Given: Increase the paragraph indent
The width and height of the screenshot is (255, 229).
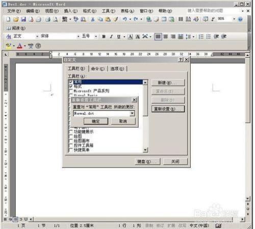Looking at the screenshot, I should [x=224, y=37].
